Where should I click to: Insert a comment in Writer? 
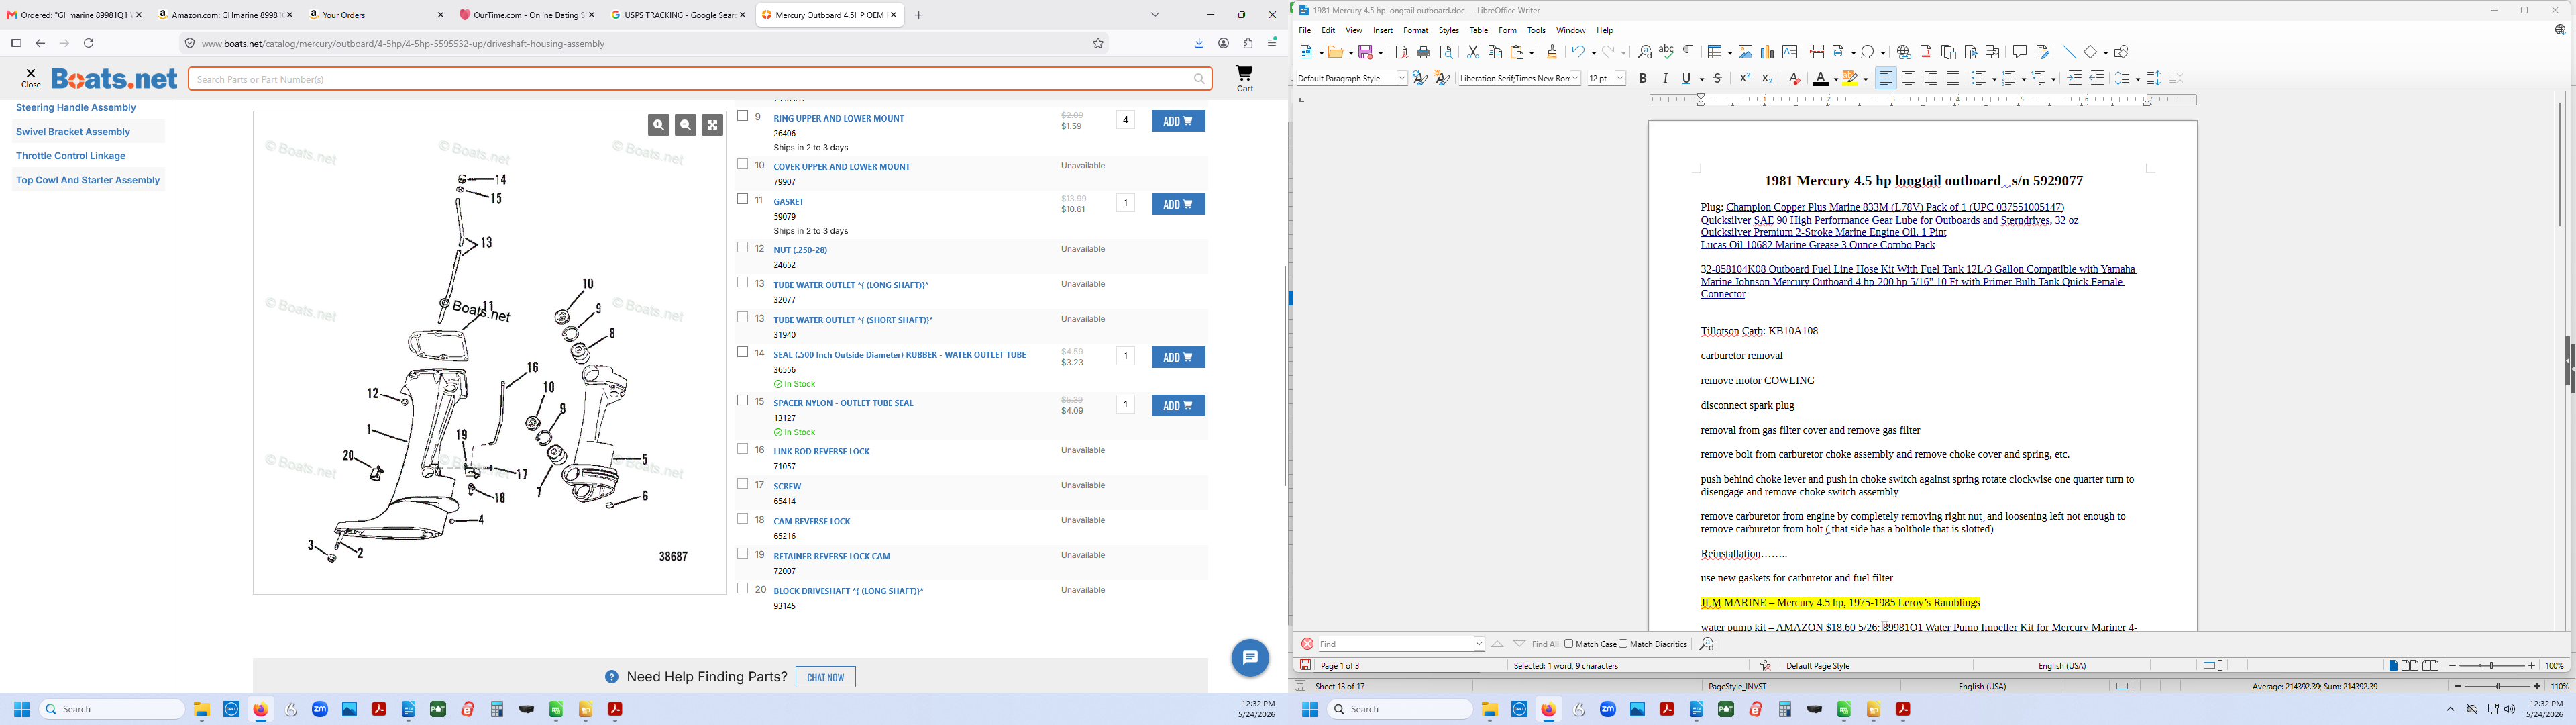(2019, 52)
